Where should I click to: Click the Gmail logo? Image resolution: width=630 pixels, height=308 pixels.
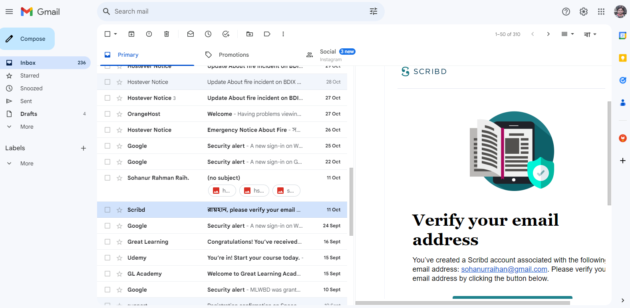(40, 12)
